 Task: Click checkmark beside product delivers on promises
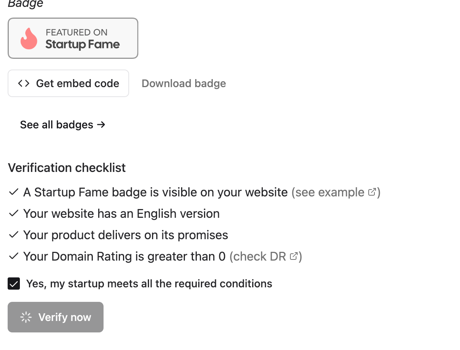pos(14,235)
